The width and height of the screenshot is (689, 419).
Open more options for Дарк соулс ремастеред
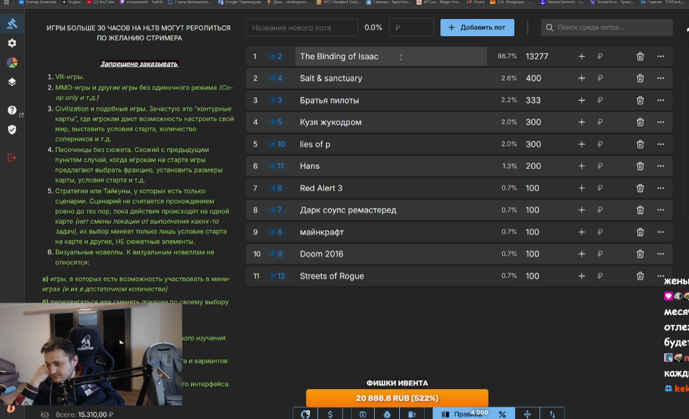point(661,210)
